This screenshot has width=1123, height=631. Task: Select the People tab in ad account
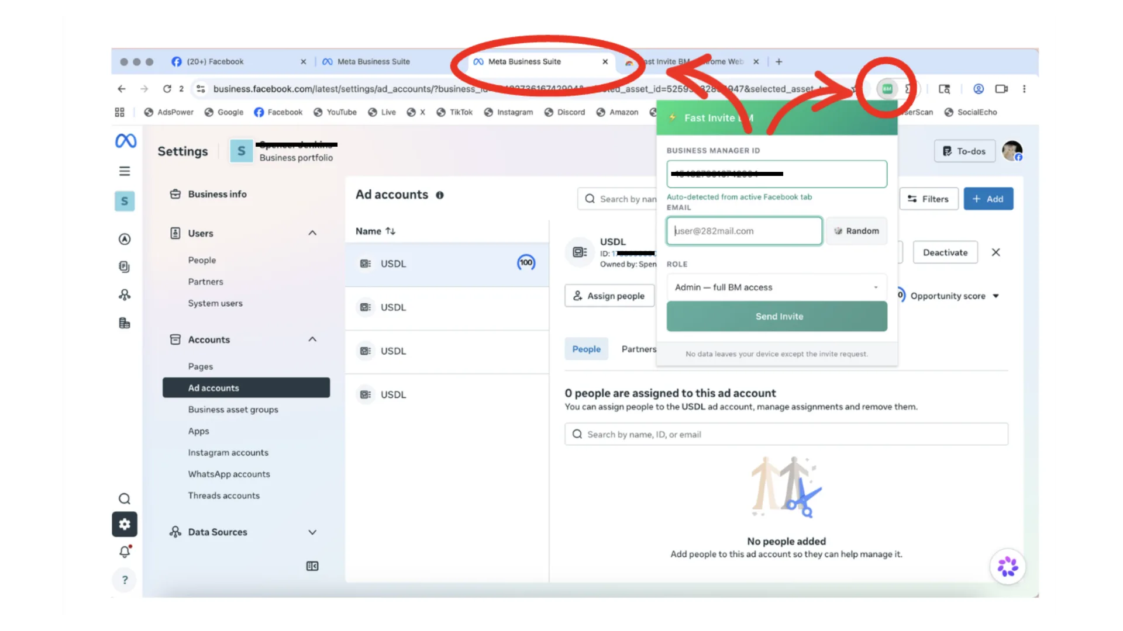pos(586,349)
